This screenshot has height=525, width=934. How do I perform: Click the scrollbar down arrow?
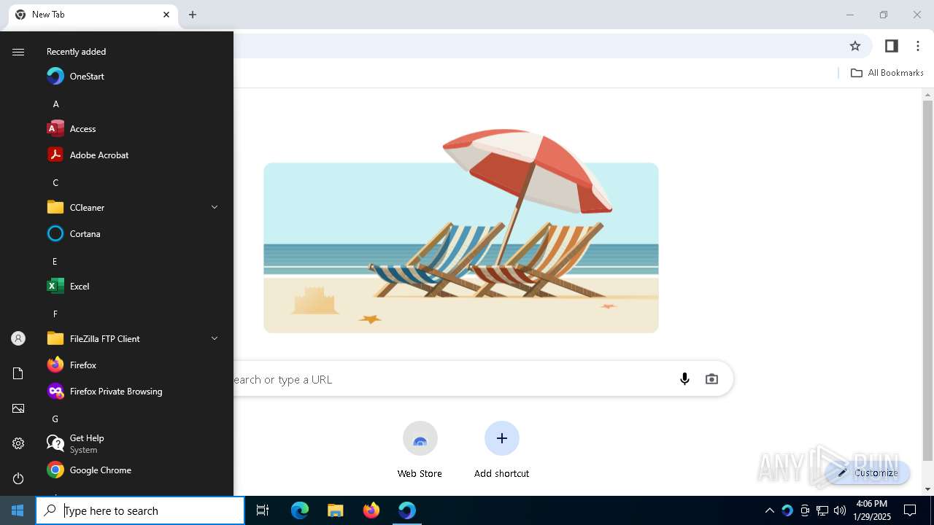(x=927, y=489)
